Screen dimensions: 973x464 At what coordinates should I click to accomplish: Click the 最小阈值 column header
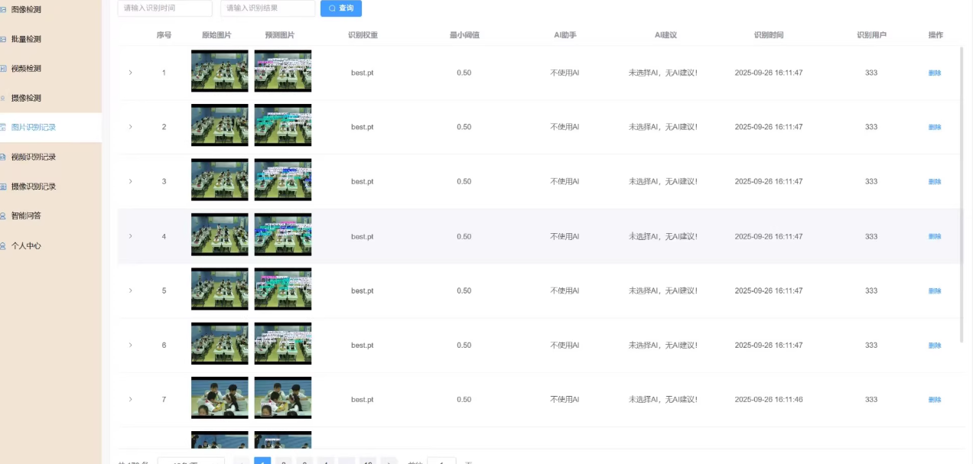(x=464, y=35)
